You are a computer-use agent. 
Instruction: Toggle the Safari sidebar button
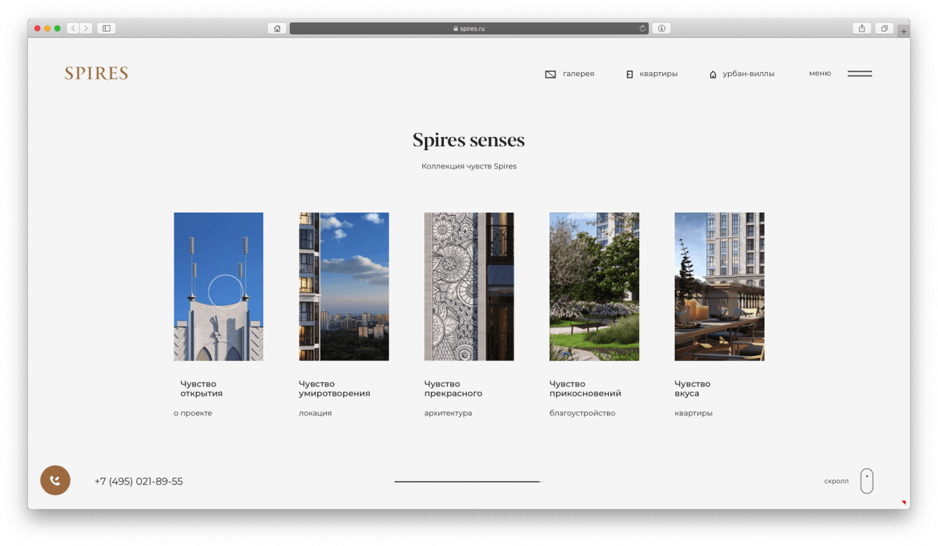point(106,29)
